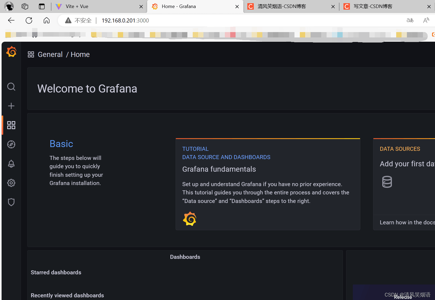Screen dimensions: 435x300
Task: Click the Home breadcrumb link
Action: pyautogui.click(x=80, y=55)
